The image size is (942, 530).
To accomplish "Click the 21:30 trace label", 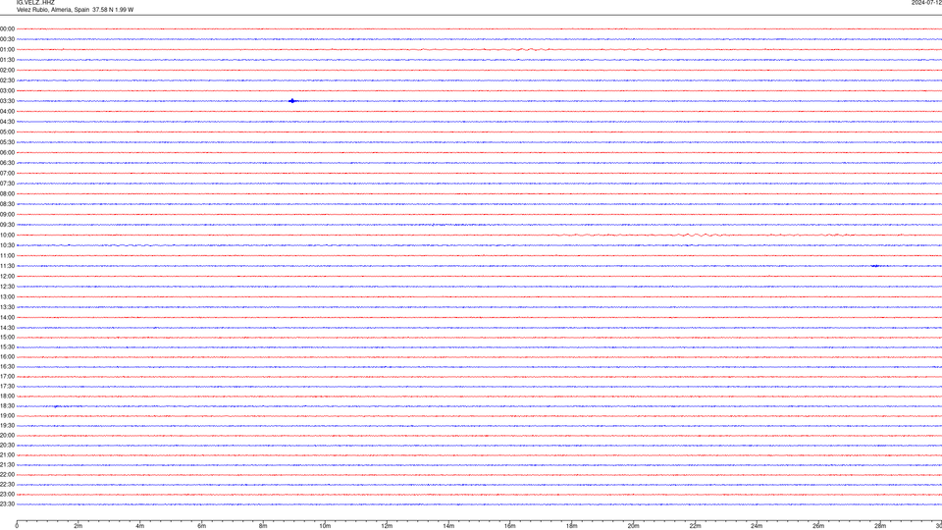I will [x=7, y=465].
